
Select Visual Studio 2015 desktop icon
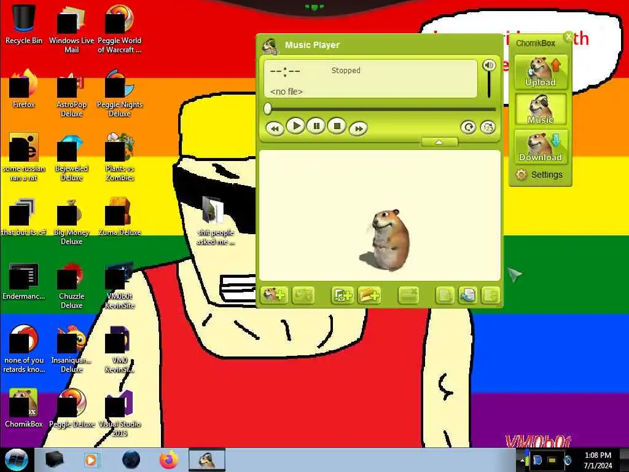point(120,412)
